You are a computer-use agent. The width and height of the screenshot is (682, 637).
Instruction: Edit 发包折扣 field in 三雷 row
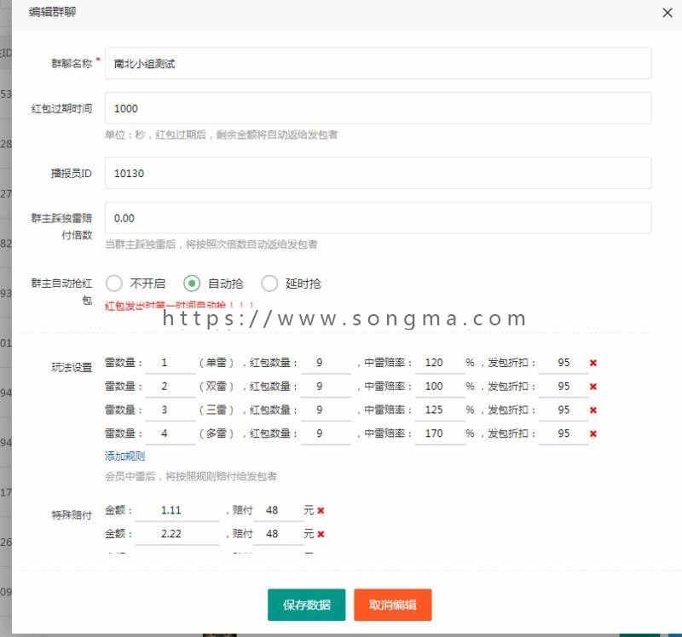pyautogui.click(x=564, y=410)
